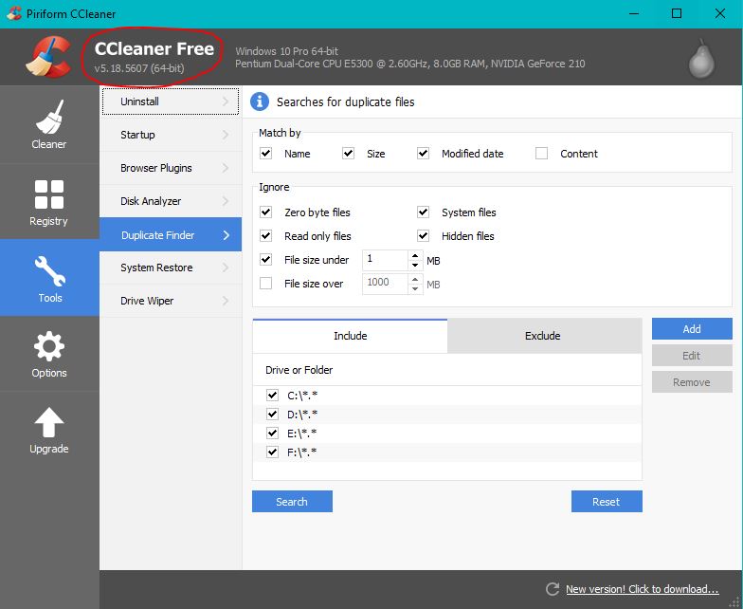The image size is (743, 609).
Task: Click the refresh icon beside new version link
Action: point(552,589)
